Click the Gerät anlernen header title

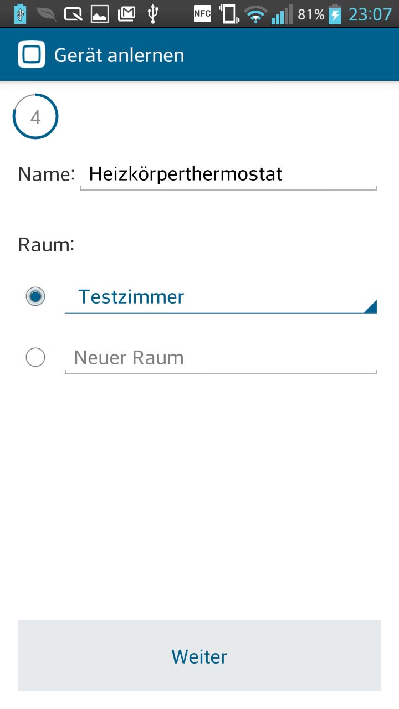(119, 55)
